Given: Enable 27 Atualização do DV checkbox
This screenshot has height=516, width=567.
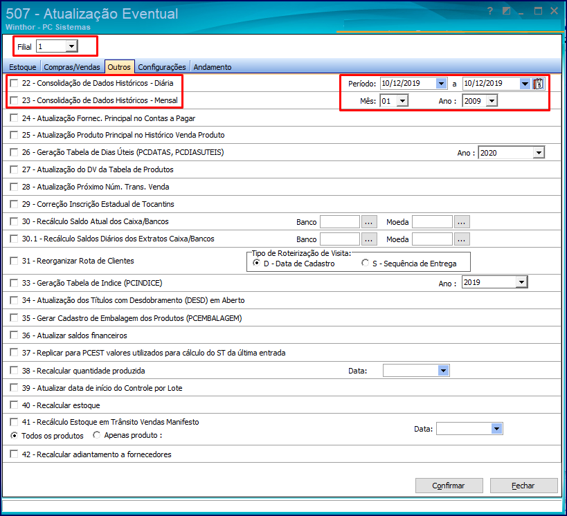Looking at the screenshot, I should [x=14, y=169].
